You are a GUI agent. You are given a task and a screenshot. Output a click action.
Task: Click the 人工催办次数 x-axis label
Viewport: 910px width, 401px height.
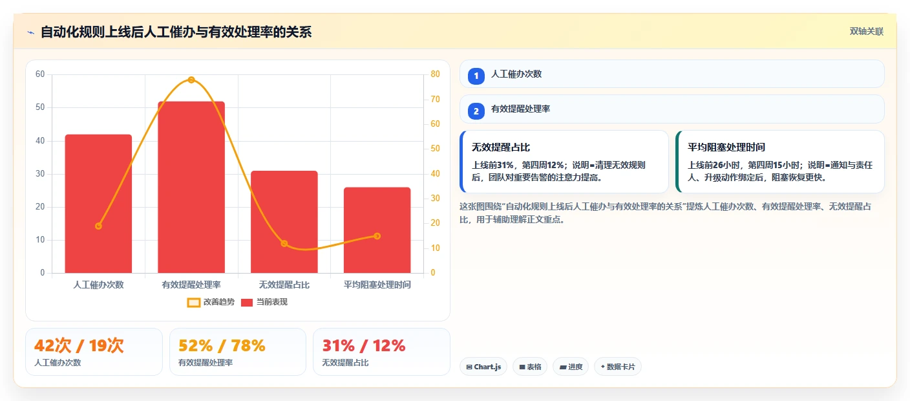[x=98, y=285]
